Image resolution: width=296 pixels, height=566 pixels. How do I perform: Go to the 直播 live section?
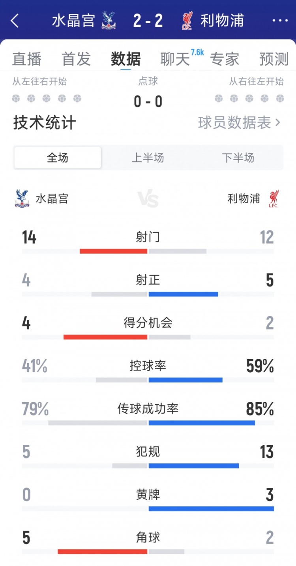(x=26, y=58)
